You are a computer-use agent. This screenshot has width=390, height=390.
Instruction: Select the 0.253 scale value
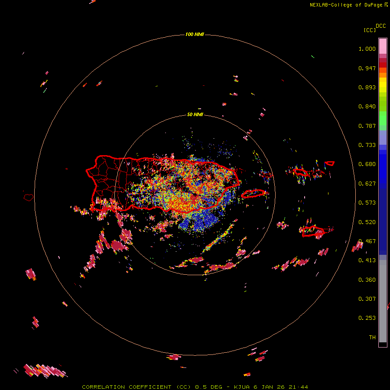367,318
